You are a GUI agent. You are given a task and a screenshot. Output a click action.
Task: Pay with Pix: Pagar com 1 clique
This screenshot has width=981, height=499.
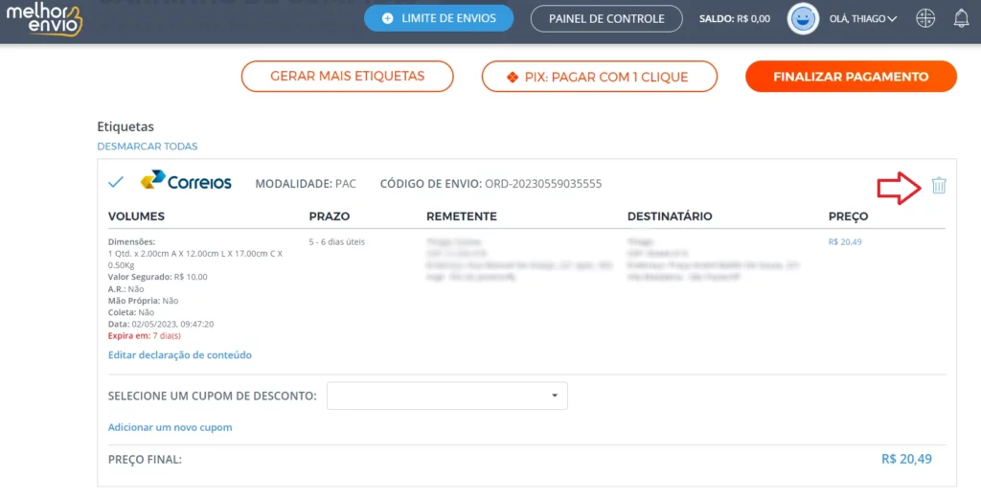pos(600,77)
